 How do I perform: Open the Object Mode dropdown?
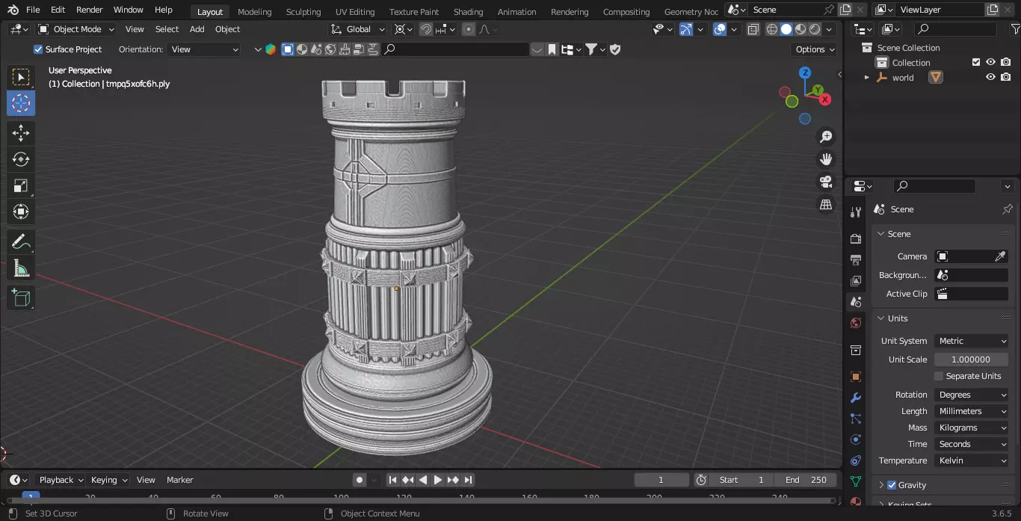[76, 29]
